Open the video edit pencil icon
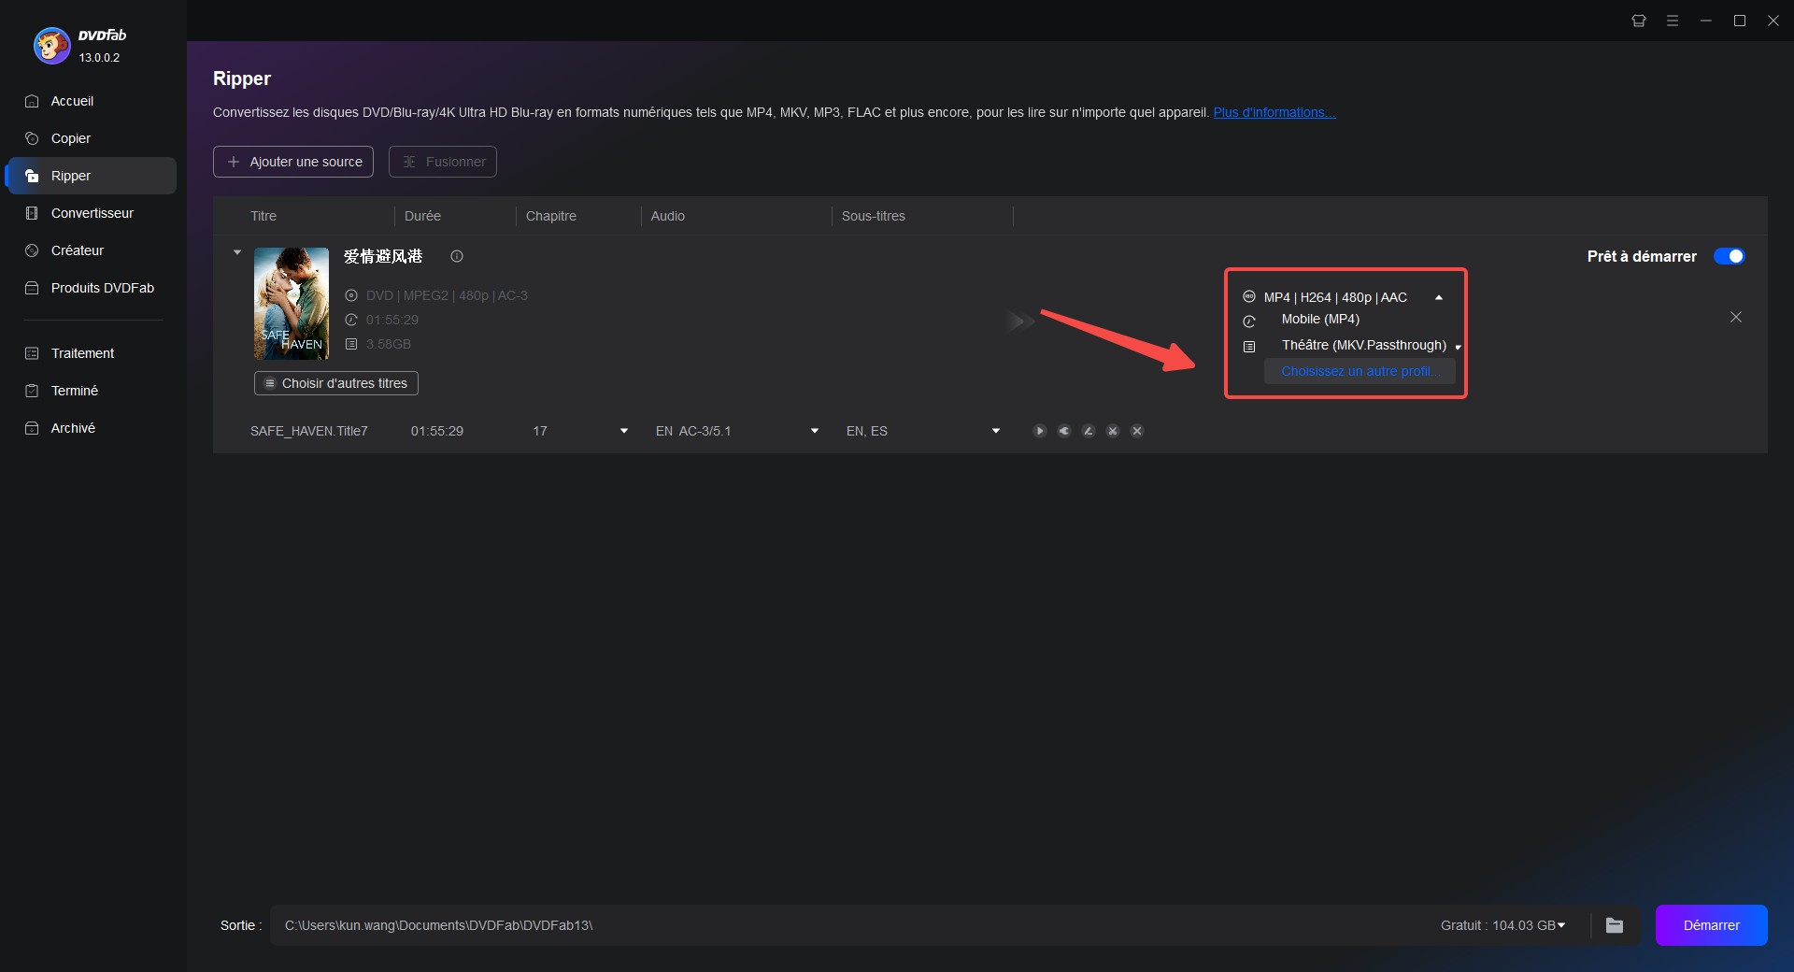Viewport: 1794px width, 972px height. tap(1089, 431)
